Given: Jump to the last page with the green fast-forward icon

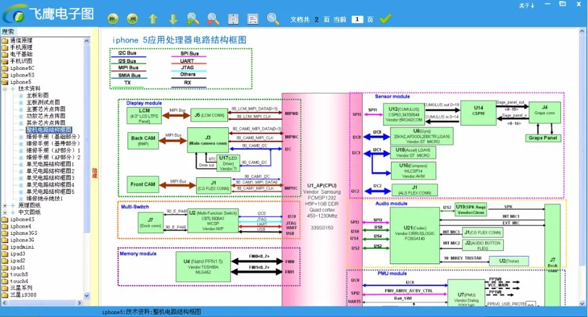Looking at the screenshot, I should point(132,19).
